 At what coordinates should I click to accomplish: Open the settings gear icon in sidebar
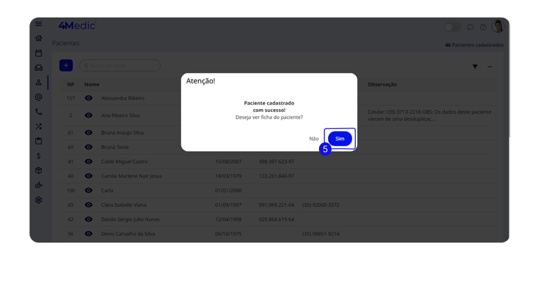[38, 200]
